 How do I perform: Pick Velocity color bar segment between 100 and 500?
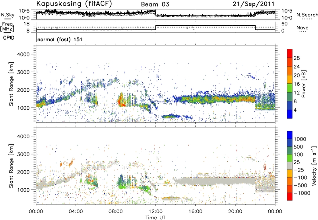[x=290, y=151]
